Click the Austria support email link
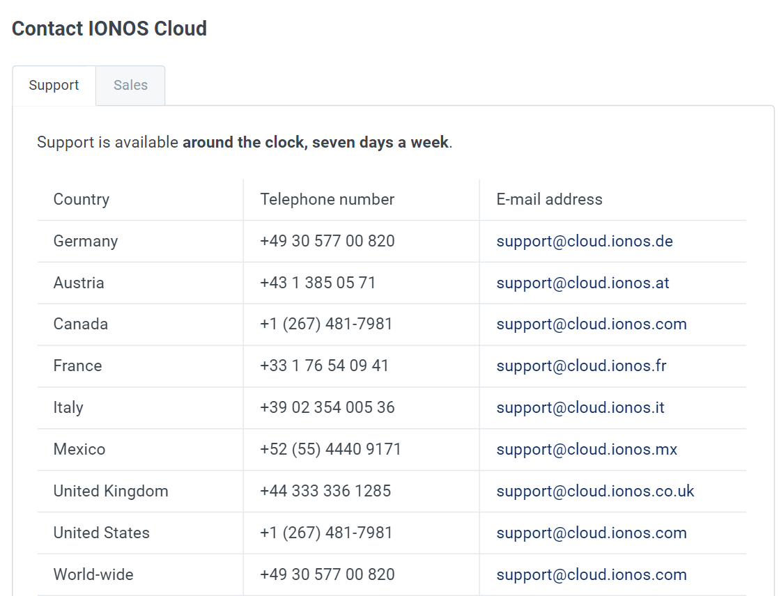 [583, 283]
